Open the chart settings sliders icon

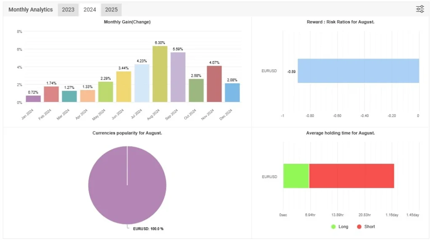click(x=420, y=9)
